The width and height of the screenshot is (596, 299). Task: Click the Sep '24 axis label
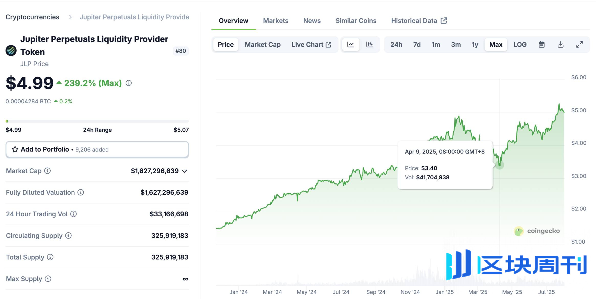click(376, 292)
